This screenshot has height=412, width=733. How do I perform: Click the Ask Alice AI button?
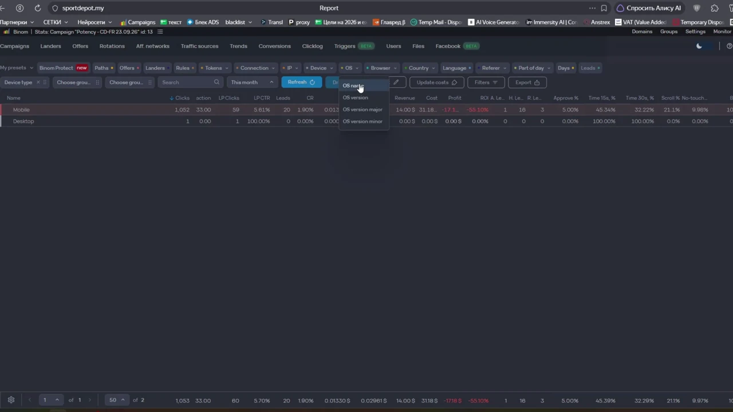(x=649, y=8)
